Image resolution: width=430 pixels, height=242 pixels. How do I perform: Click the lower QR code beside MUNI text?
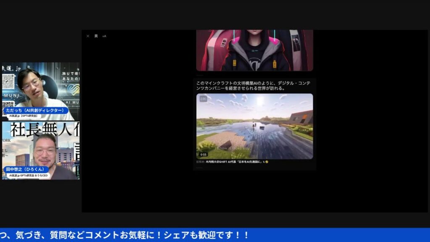(x=7, y=105)
